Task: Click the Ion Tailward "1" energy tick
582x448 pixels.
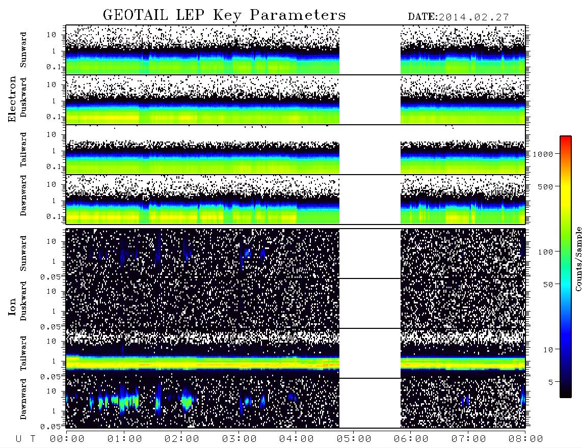Action: click(x=54, y=361)
